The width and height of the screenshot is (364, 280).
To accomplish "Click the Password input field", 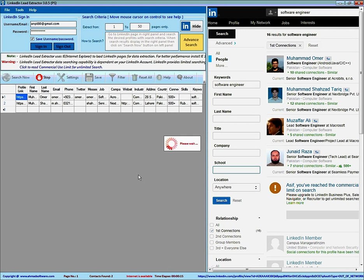I will [53, 31].
